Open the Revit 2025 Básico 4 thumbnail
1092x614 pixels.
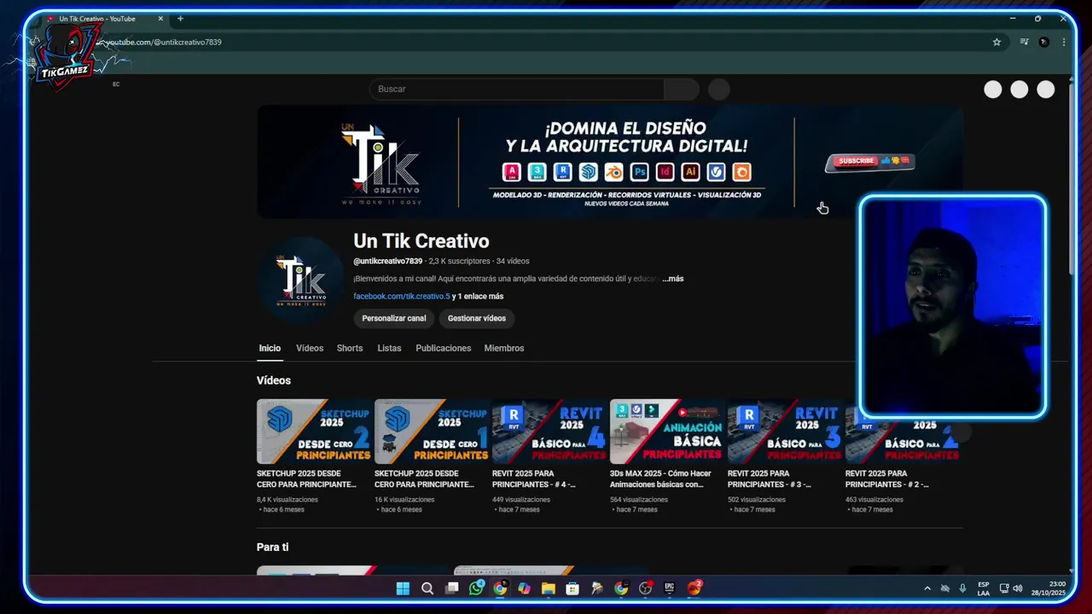click(550, 432)
